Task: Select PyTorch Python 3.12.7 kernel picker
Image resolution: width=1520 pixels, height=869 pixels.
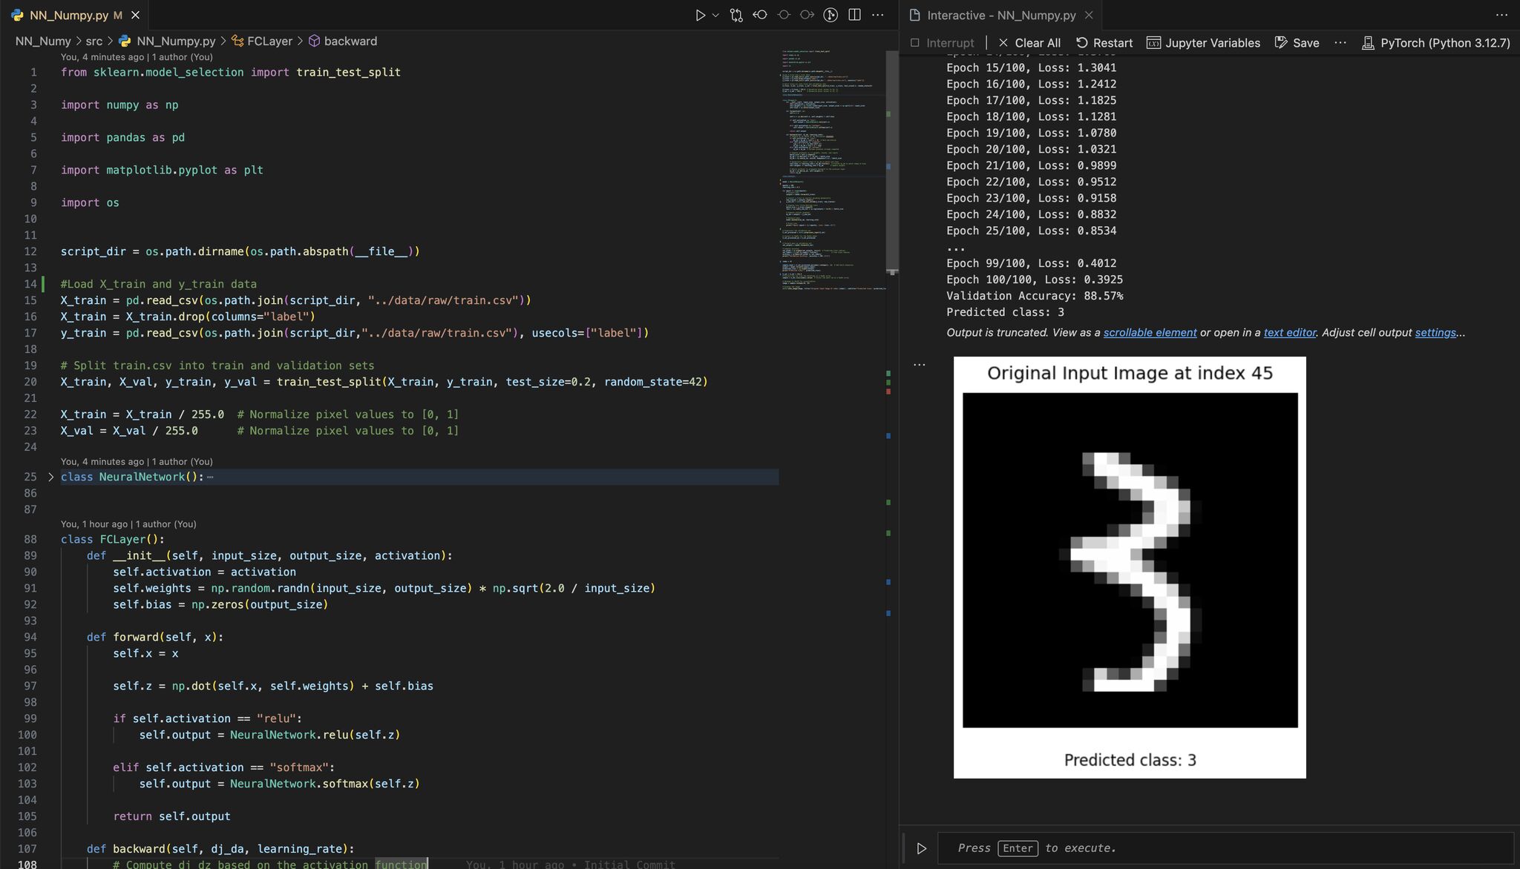Action: 1436,43
